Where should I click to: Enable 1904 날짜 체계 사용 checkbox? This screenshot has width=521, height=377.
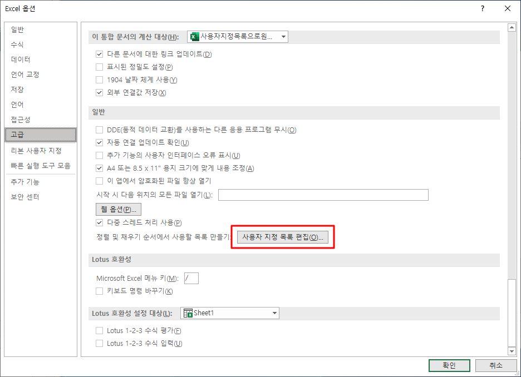[99, 80]
